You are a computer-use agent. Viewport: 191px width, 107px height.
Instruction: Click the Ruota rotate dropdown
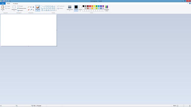click(20, 10)
